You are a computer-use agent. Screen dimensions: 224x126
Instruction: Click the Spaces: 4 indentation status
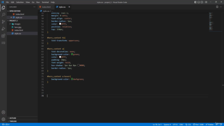pyautogui.click(x=167, y=125)
